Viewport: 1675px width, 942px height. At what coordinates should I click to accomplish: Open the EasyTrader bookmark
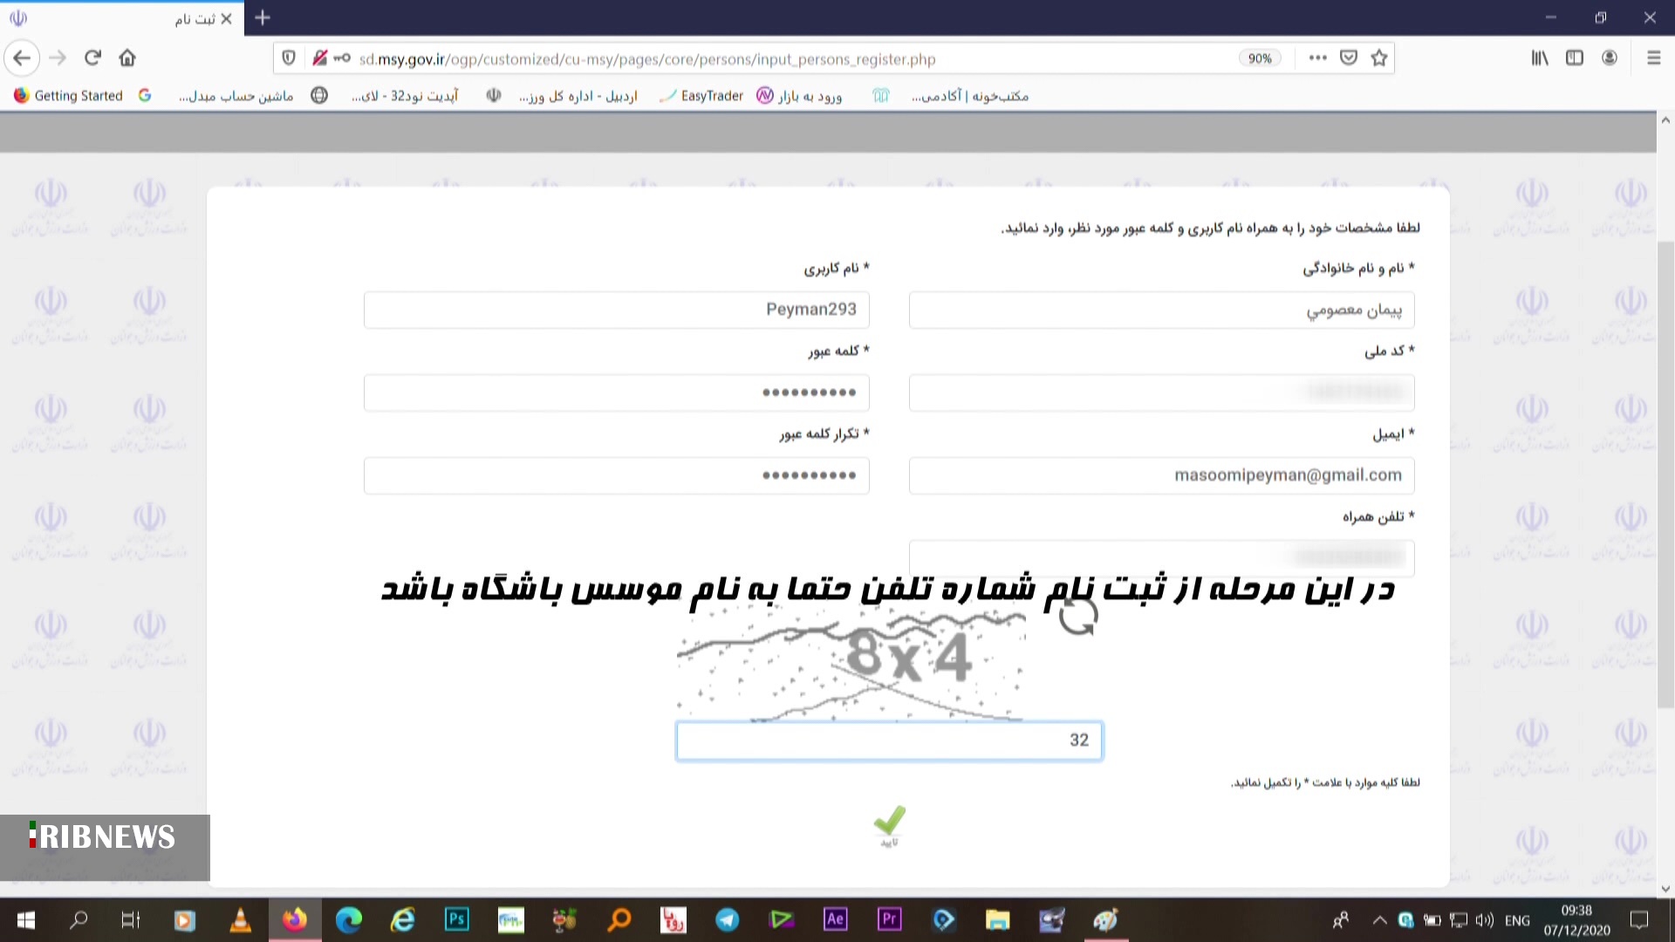pyautogui.click(x=701, y=96)
